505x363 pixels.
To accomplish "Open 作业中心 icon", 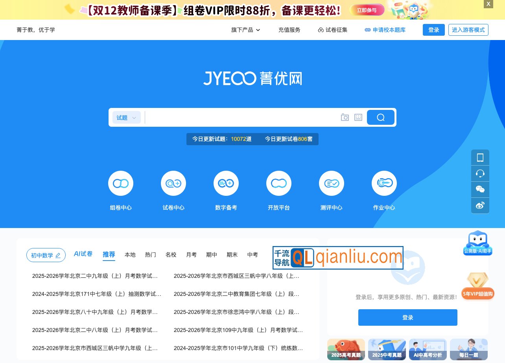I will 384,183.
